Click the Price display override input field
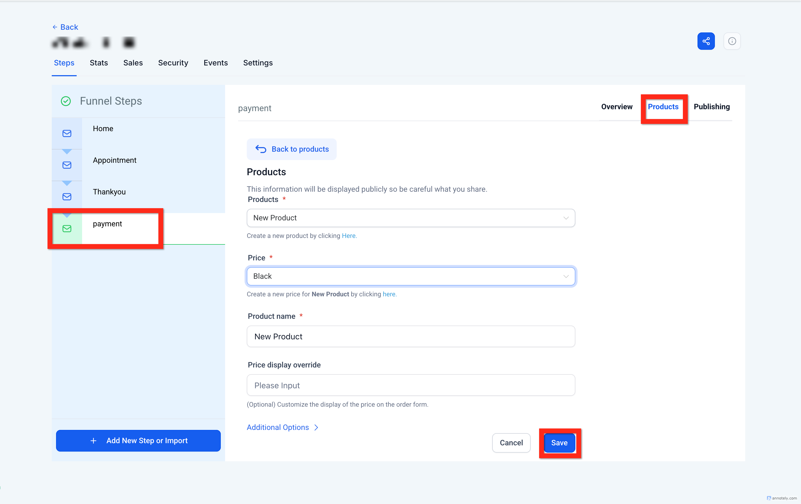The width and height of the screenshot is (801, 504). coord(410,385)
